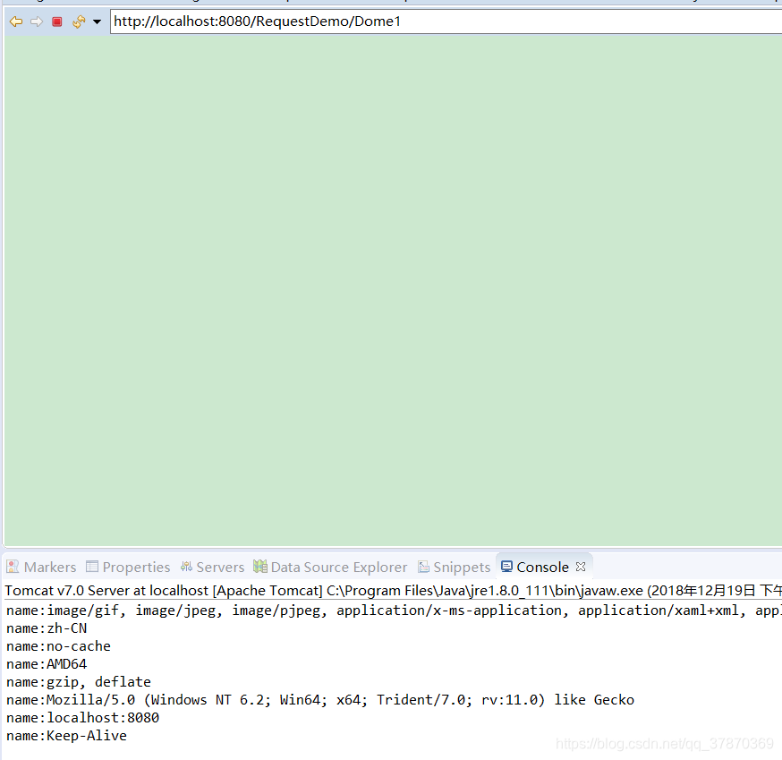Click the Properties tab icon
Image resolution: width=782 pixels, height=760 pixels.
(x=92, y=567)
